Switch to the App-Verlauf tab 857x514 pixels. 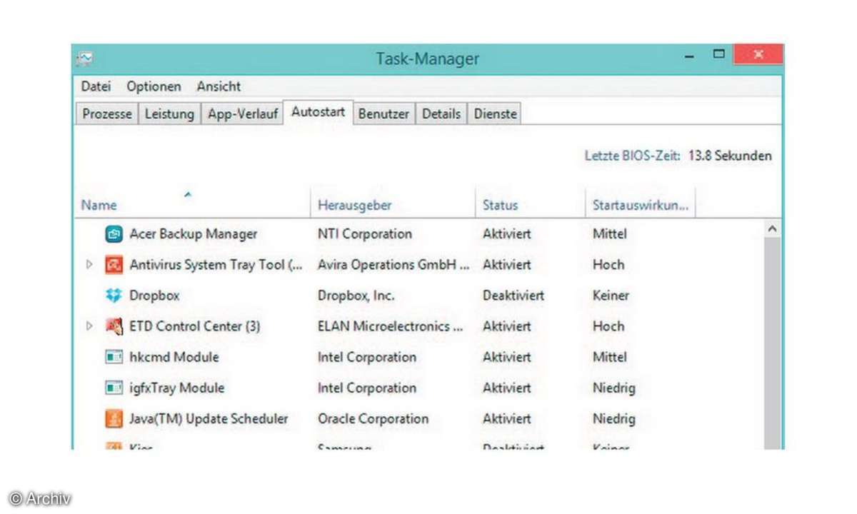[x=243, y=114]
